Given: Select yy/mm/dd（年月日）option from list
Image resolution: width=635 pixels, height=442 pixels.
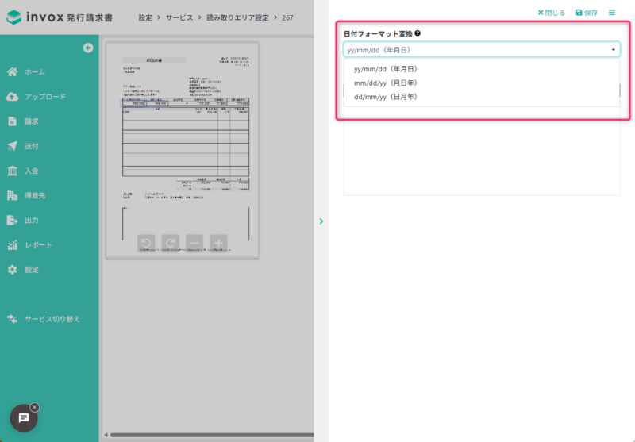Looking at the screenshot, I should coord(482,69).
